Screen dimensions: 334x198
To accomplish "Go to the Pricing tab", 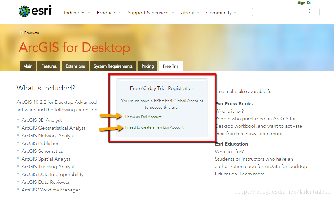I will point(147,66).
